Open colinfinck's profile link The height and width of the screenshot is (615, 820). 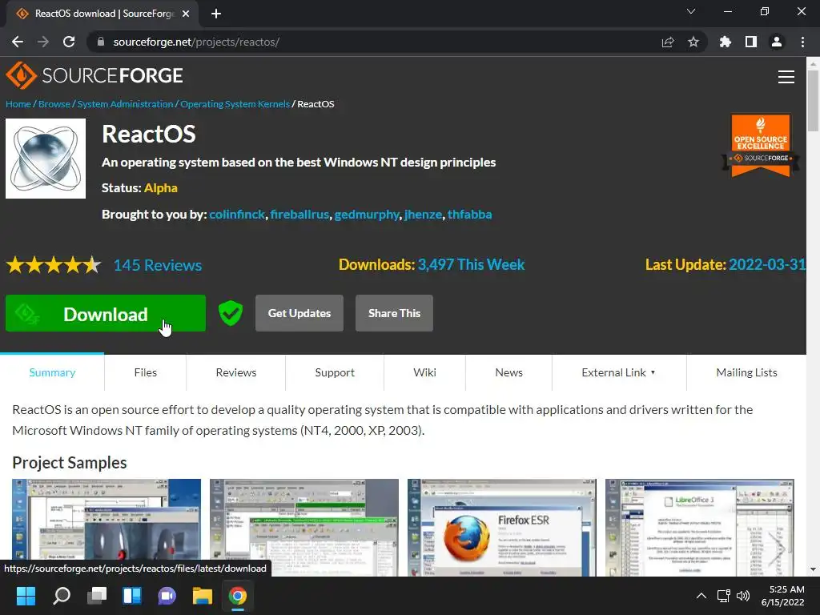[237, 215]
